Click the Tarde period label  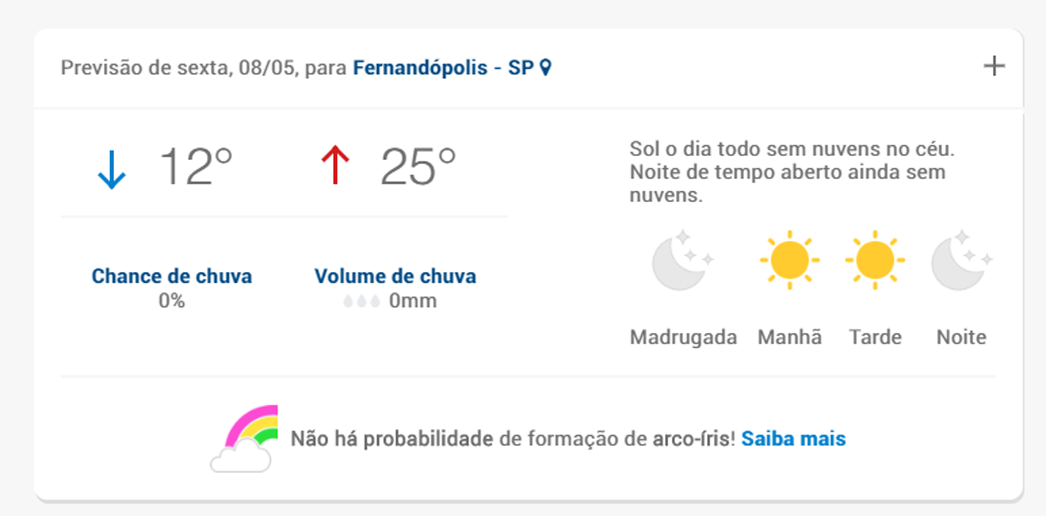(x=876, y=337)
